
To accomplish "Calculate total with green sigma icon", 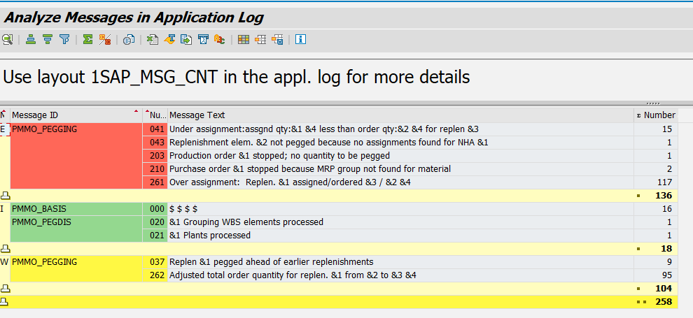I will [87, 39].
